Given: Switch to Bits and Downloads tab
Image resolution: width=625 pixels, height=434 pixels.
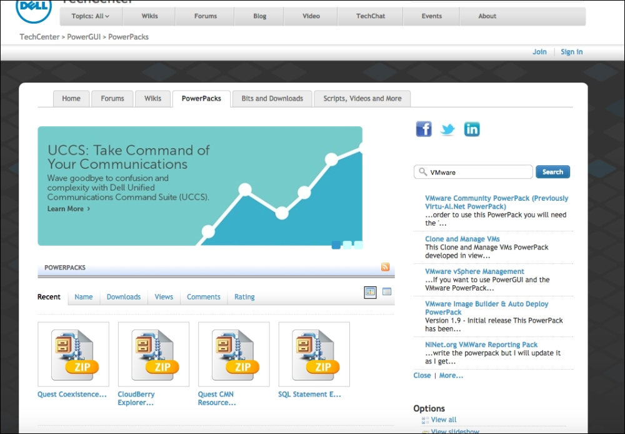Looking at the screenshot, I should [272, 99].
